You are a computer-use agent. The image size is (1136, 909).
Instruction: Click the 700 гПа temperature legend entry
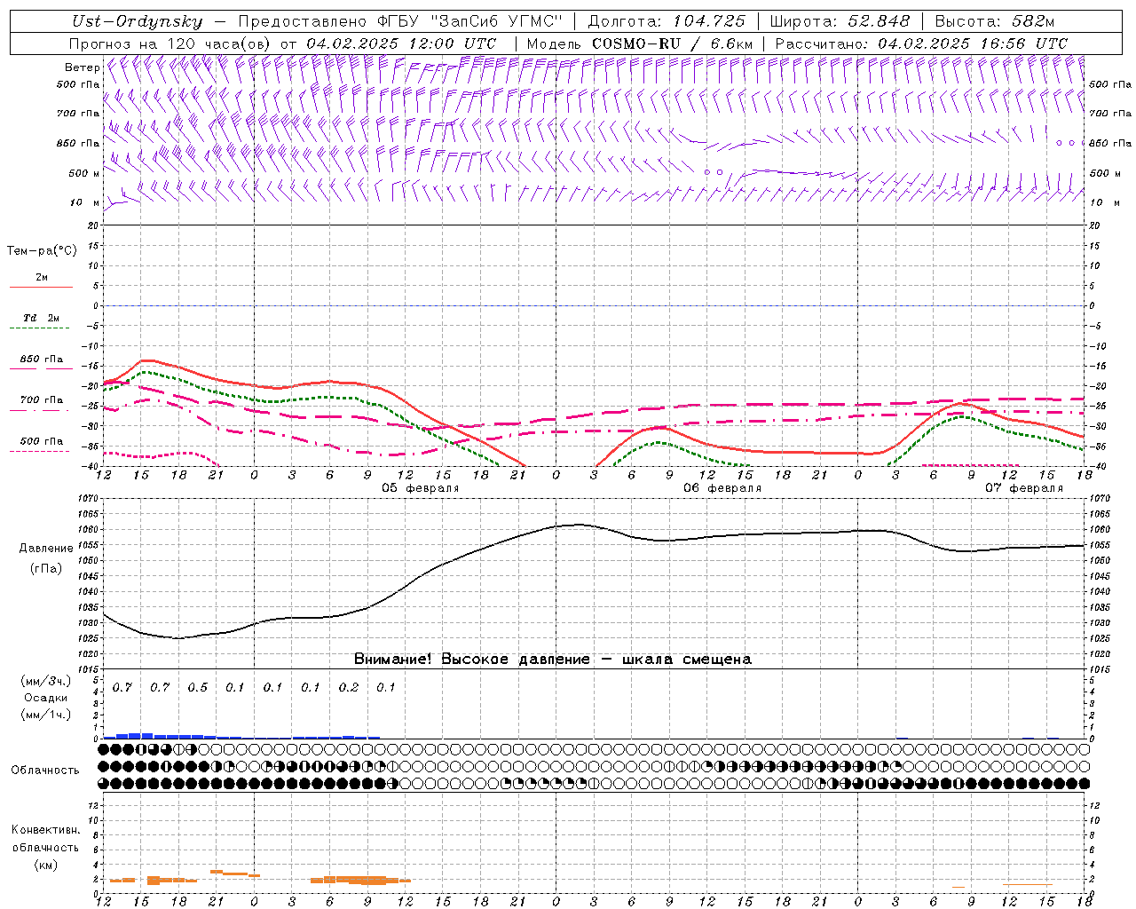coord(42,400)
